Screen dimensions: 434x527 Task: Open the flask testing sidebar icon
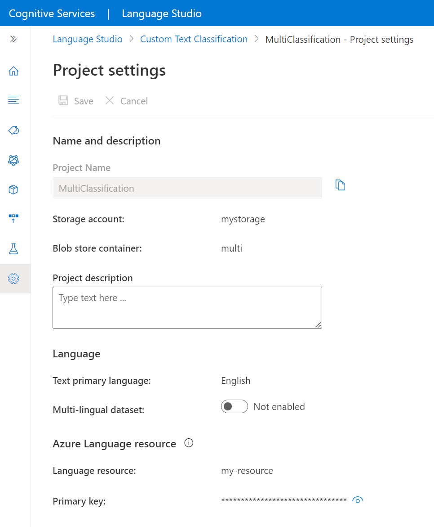(x=13, y=249)
